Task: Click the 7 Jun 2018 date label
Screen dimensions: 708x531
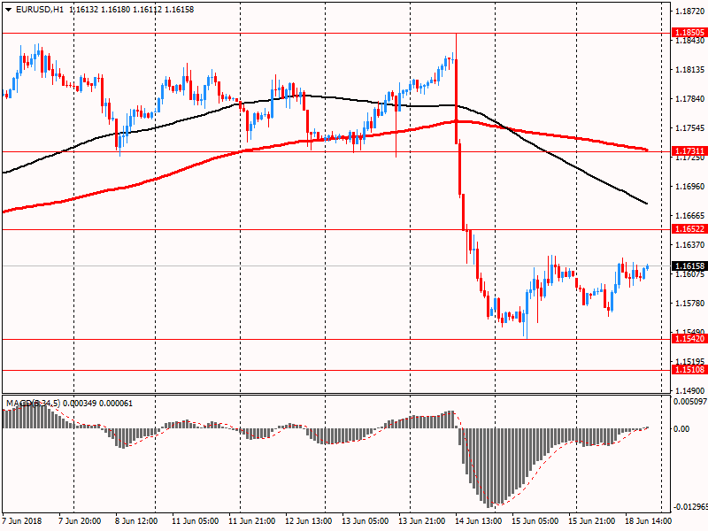Action: (x=22, y=521)
